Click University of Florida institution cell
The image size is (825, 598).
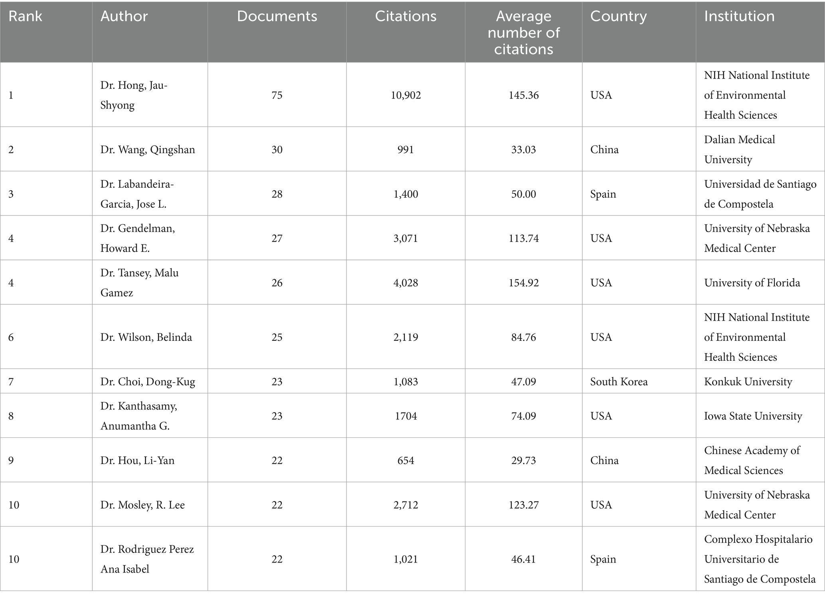tap(752, 283)
